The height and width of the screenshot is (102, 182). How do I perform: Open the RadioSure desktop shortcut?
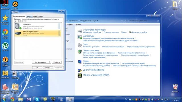click(x=15, y=75)
